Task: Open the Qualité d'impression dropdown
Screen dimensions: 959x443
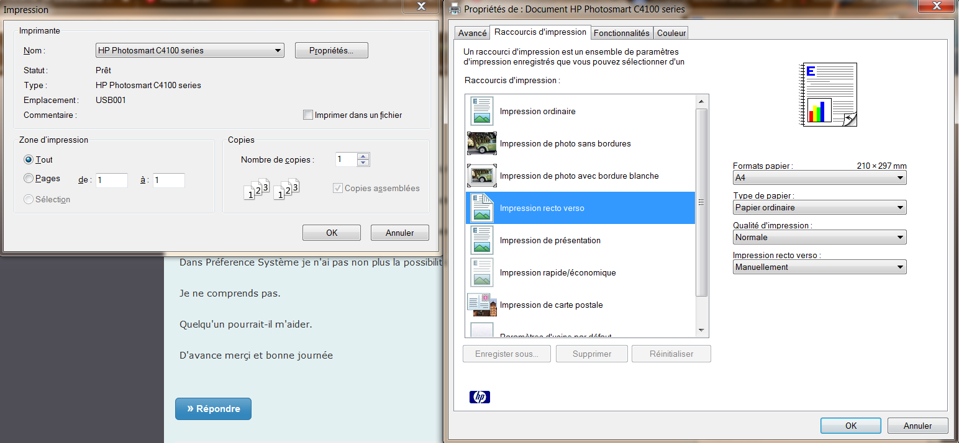Action: [819, 237]
